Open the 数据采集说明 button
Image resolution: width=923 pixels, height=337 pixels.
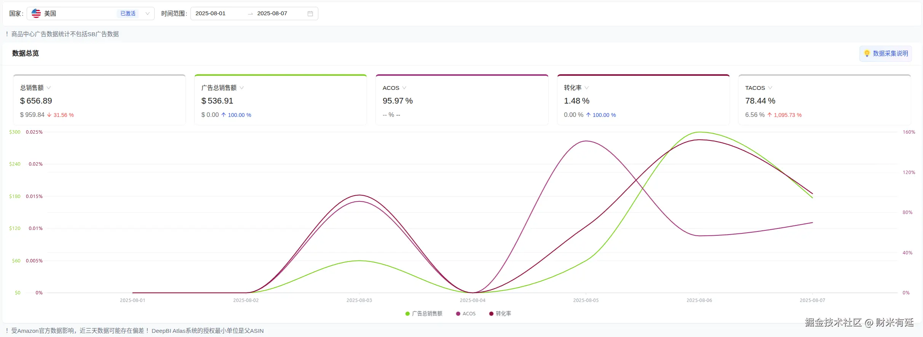[886, 54]
